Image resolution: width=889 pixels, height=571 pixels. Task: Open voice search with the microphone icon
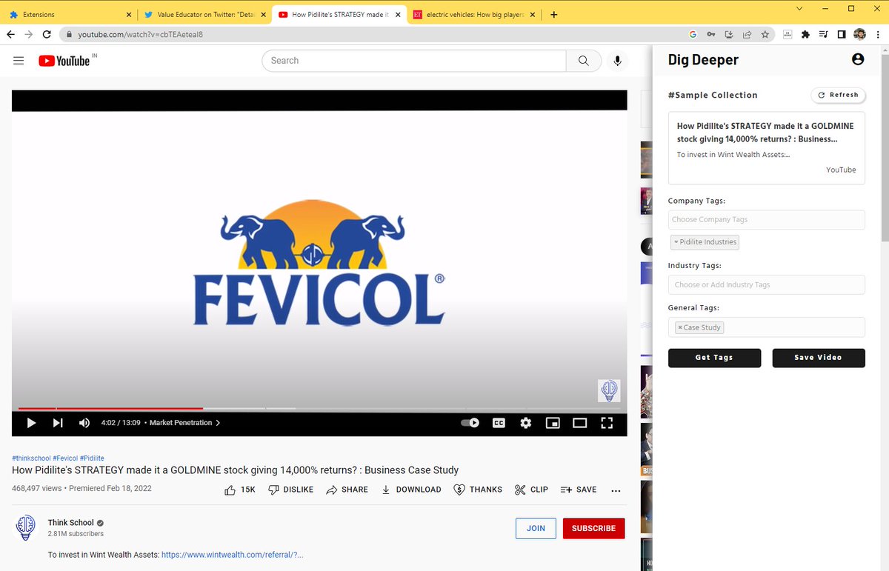tap(617, 61)
